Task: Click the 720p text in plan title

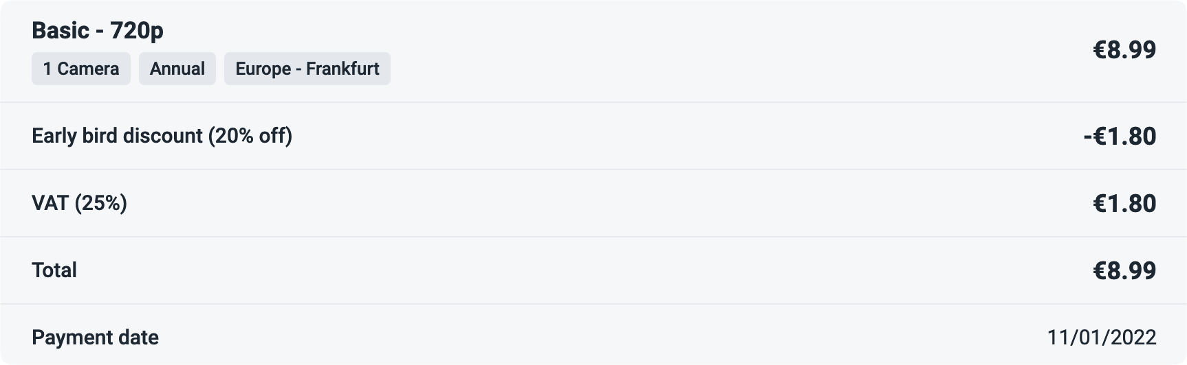Action: (x=137, y=31)
